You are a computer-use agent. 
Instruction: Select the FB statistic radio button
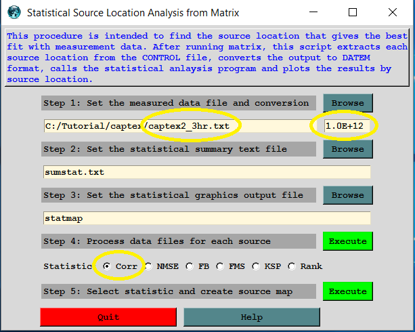click(x=190, y=266)
